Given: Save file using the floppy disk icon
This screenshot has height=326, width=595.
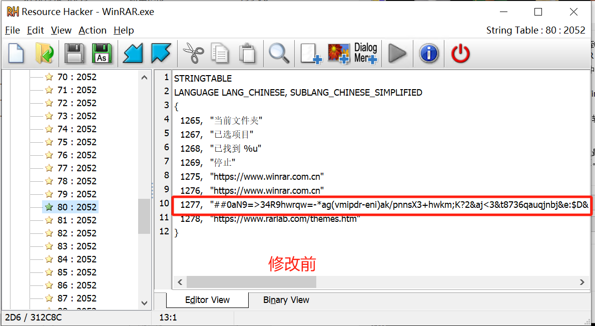Looking at the screenshot, I should 74,53.
